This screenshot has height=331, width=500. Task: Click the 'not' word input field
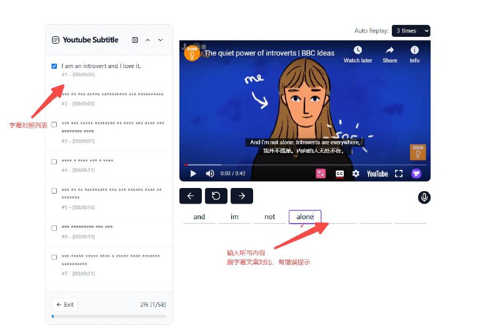click(270, 217)
